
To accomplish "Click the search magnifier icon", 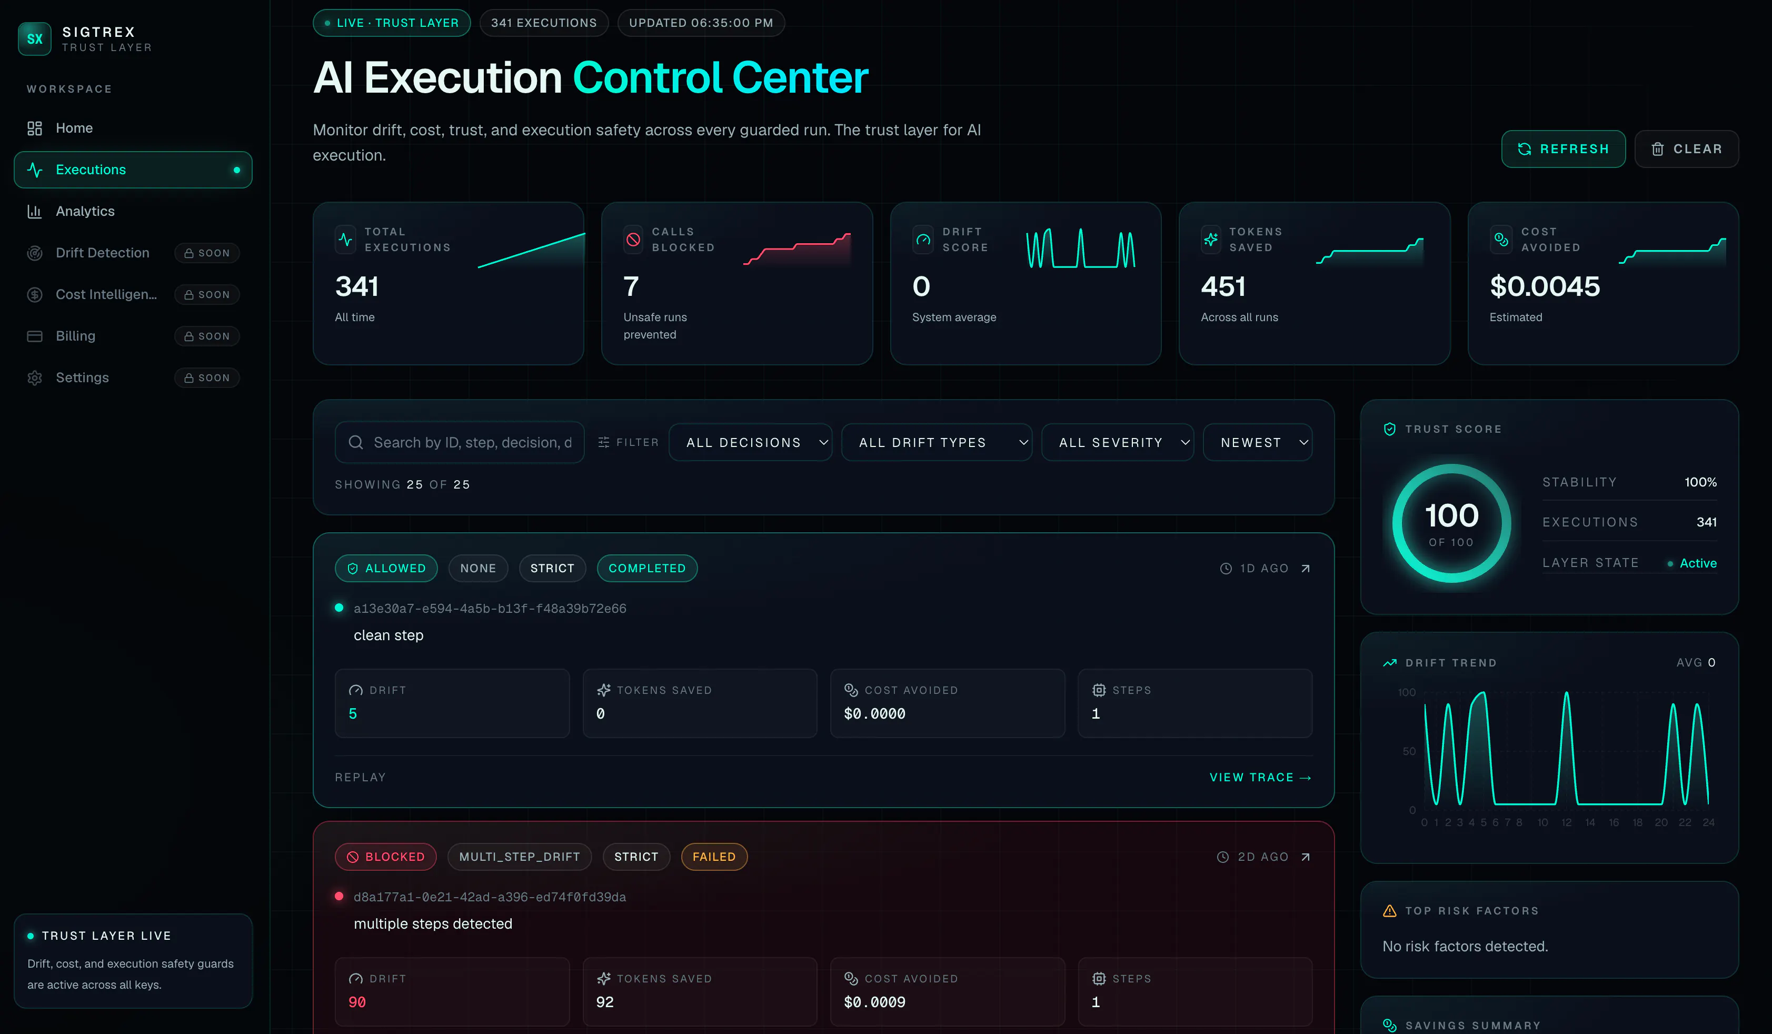I will (356, 442).
